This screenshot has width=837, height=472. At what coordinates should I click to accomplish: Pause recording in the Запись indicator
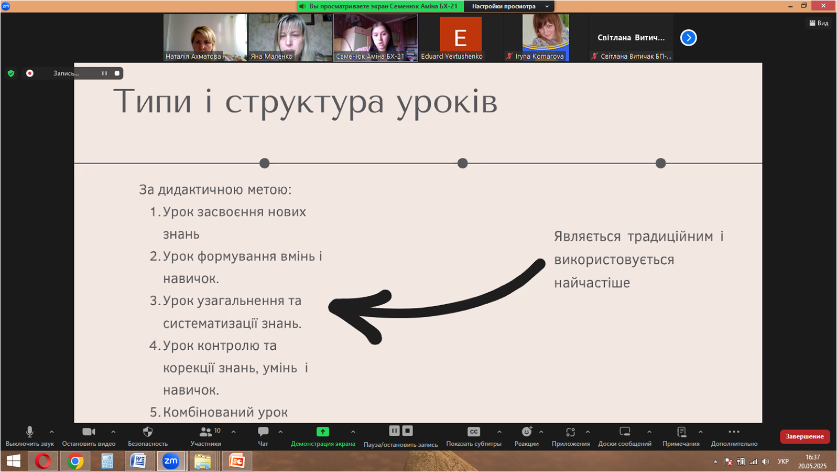pos(104,73)
